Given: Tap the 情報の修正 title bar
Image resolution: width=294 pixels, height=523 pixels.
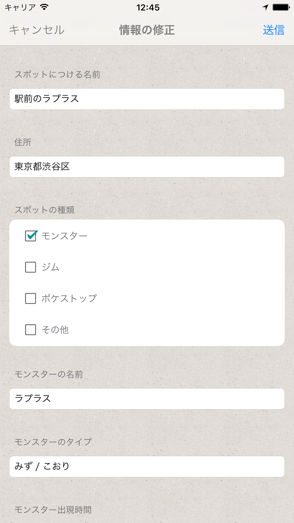Looking at the screenshot, I should point(146,30).
